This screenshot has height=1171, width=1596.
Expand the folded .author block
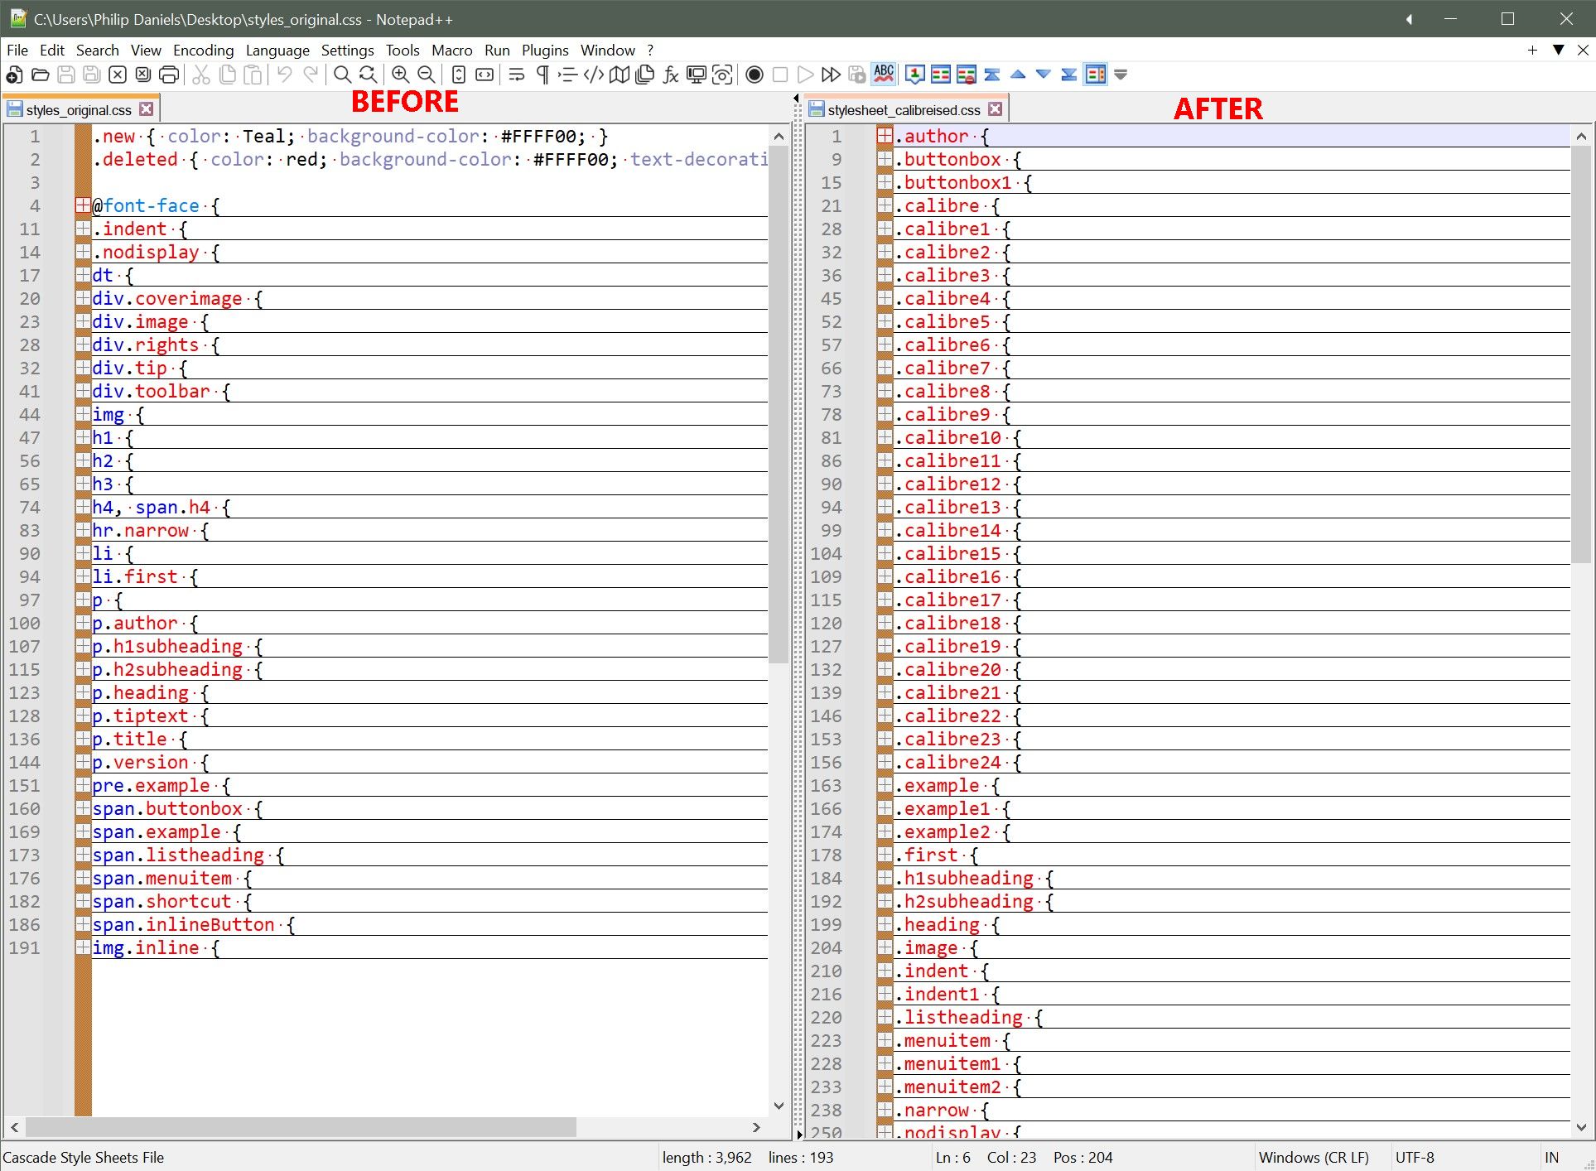885,137
